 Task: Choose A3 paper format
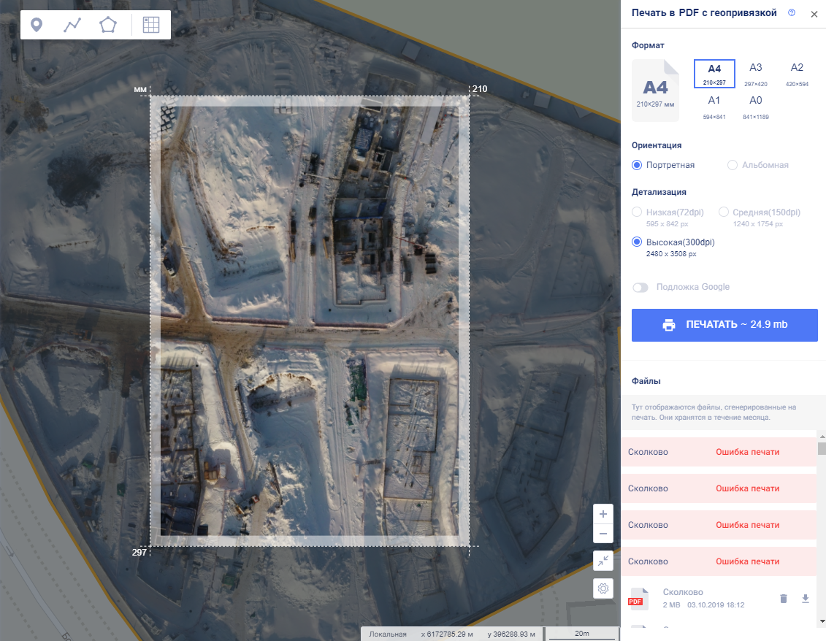click(x=755, y=73)
